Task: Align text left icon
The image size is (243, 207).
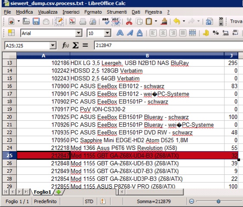Action: [x=153, y=33]
